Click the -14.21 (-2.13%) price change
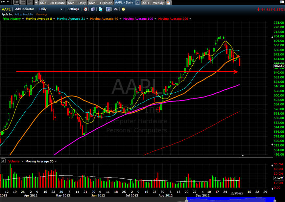Image resolution: width=285 pixels, height=202 pixels. (x=271, y=10)
